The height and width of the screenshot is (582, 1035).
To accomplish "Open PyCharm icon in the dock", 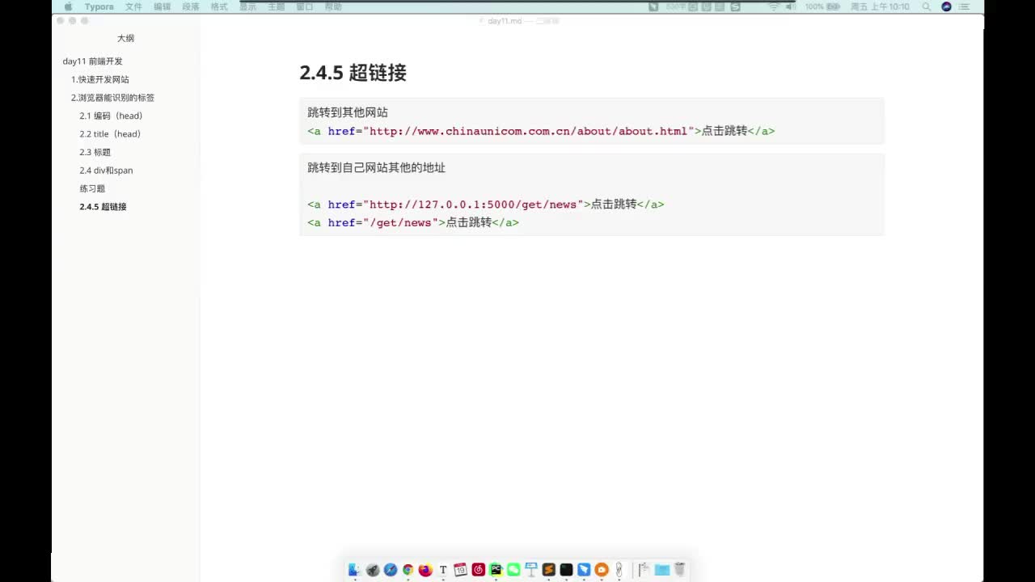I will (x=496, y=570).
